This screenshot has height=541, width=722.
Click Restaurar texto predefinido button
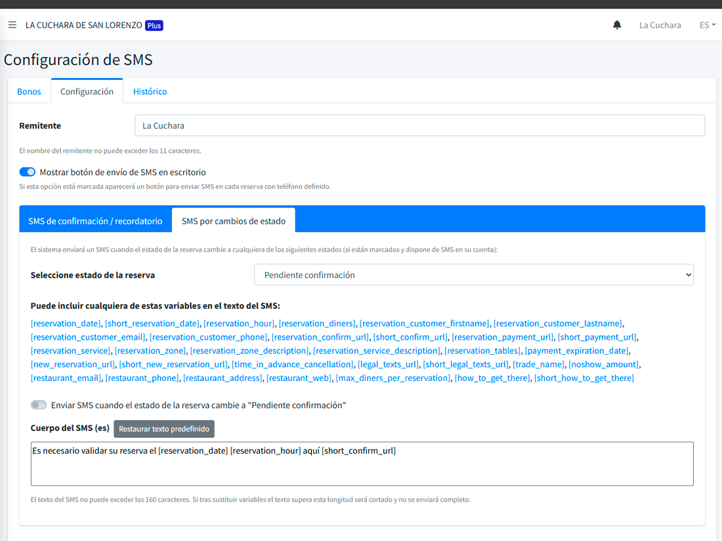(x=164, y=429)
